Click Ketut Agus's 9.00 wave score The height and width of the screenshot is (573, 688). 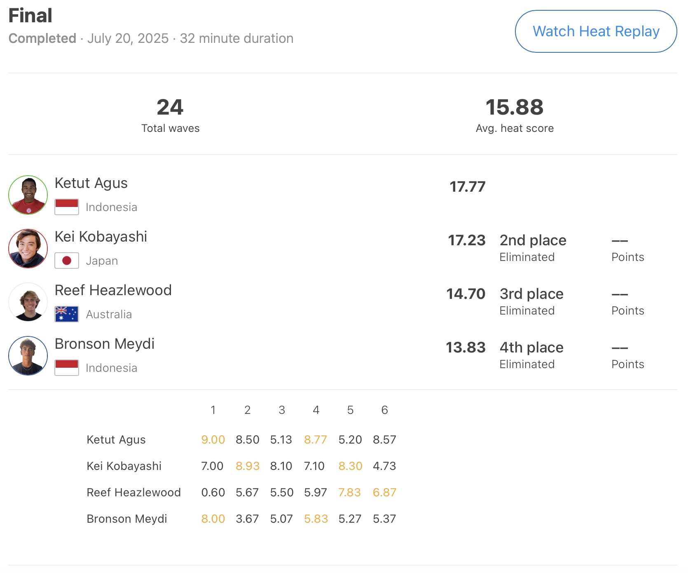pos(213,440)
